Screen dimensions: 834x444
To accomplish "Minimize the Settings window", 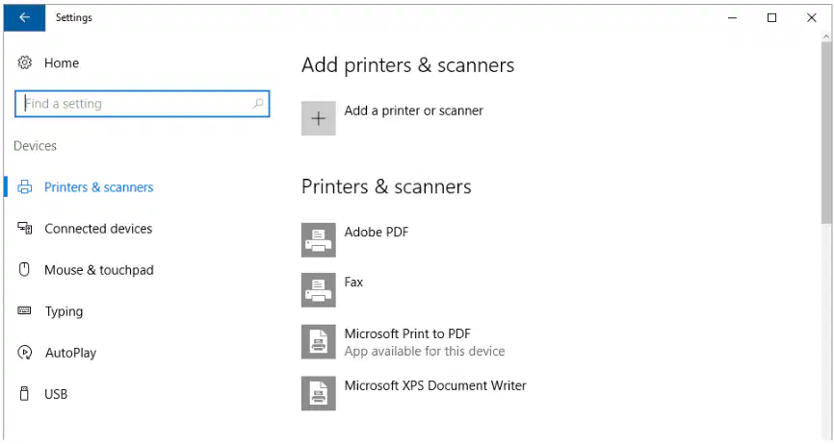I will pyautogui.click(x=733, y=17).
